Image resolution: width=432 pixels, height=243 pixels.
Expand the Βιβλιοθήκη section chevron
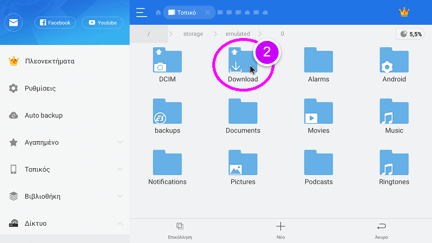coord(120,196)
